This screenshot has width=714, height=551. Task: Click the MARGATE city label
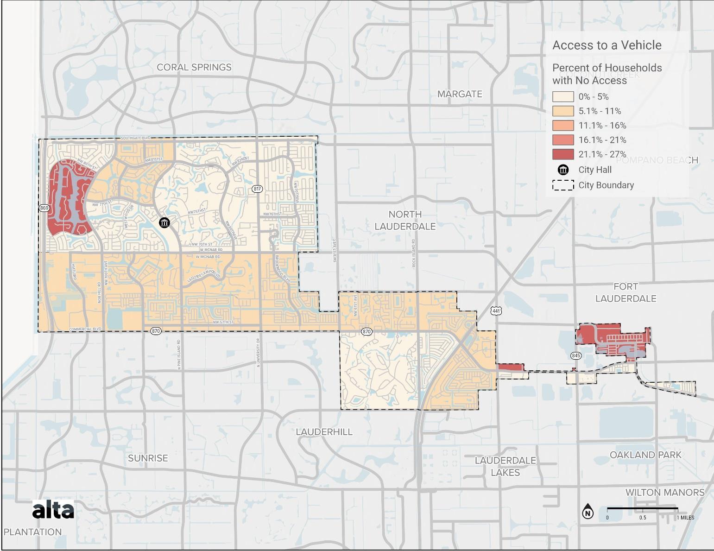[460, 94]
